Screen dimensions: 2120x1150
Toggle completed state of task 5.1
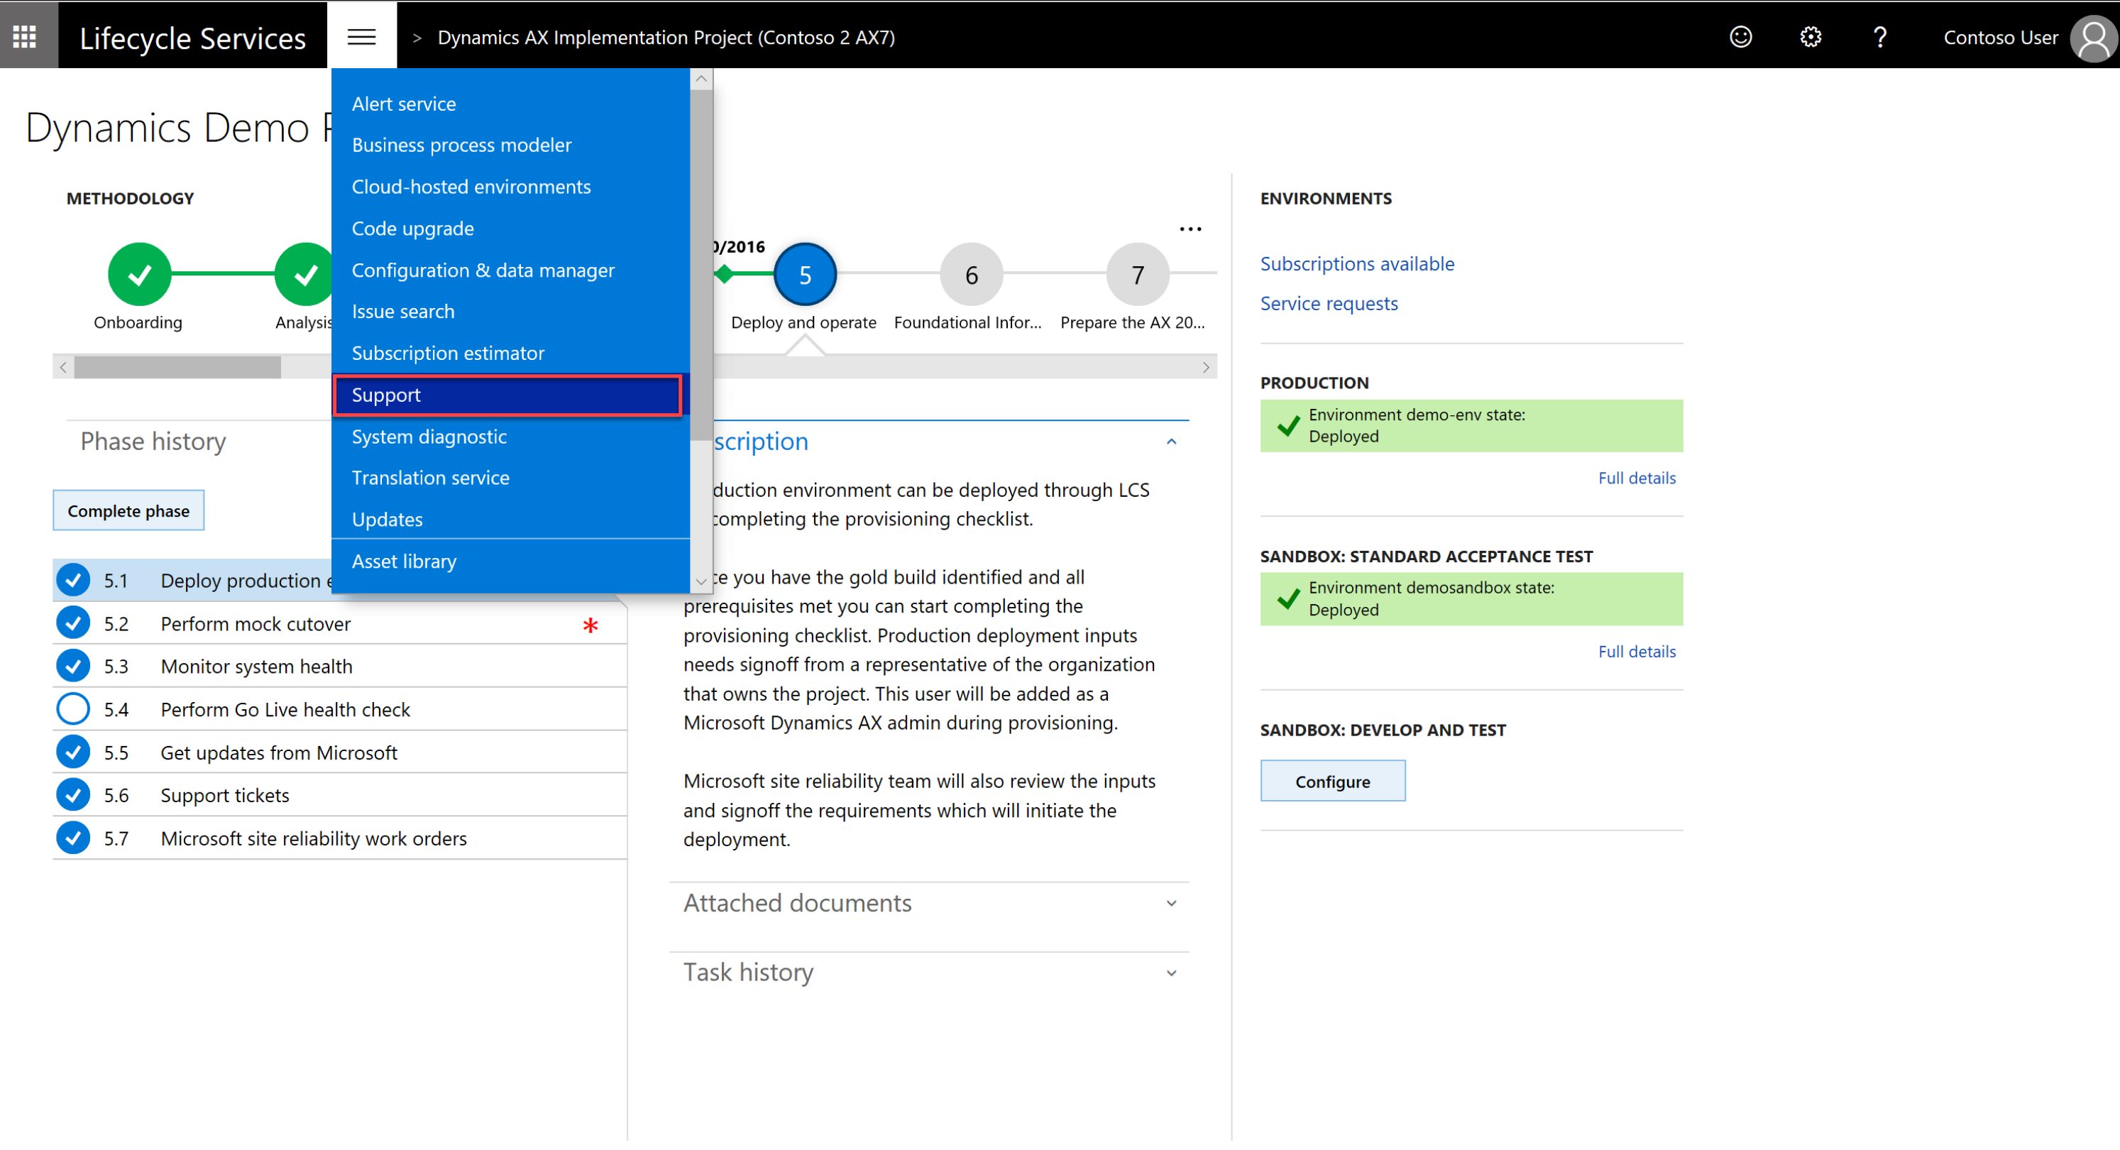[74, 581]
